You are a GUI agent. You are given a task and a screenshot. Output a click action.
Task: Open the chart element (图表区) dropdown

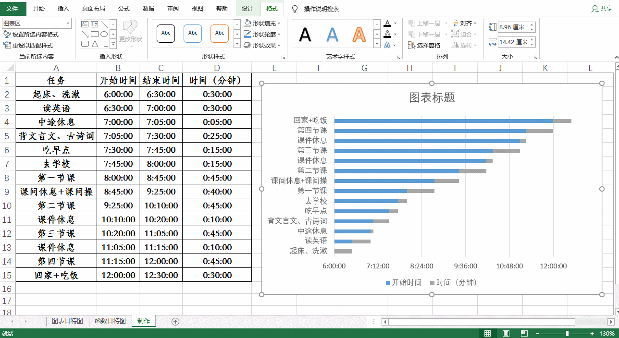(x=68, y=23)
